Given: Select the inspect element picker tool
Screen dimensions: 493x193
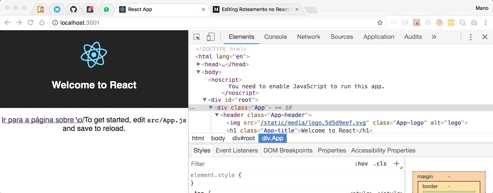Looking at the screenshot, I should coord(197,37).
